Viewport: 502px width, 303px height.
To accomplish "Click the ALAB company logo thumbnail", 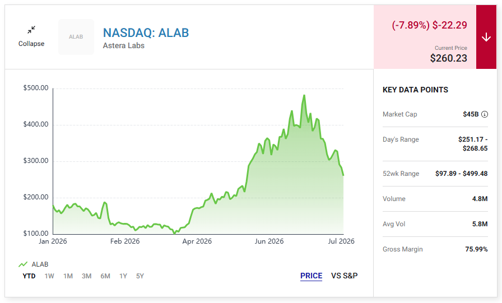I will 76,37.
